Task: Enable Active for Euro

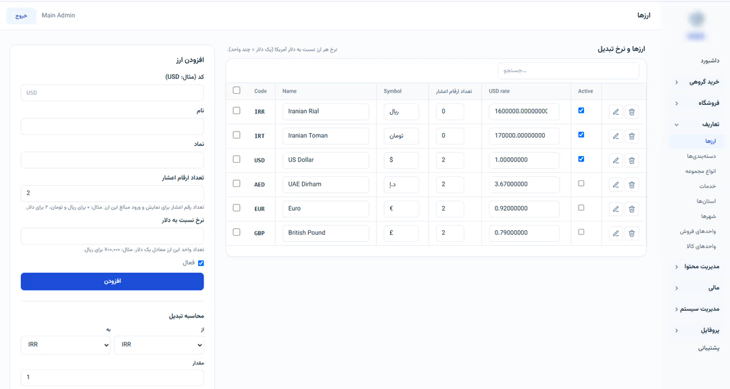Action: [x=581, y=207]
